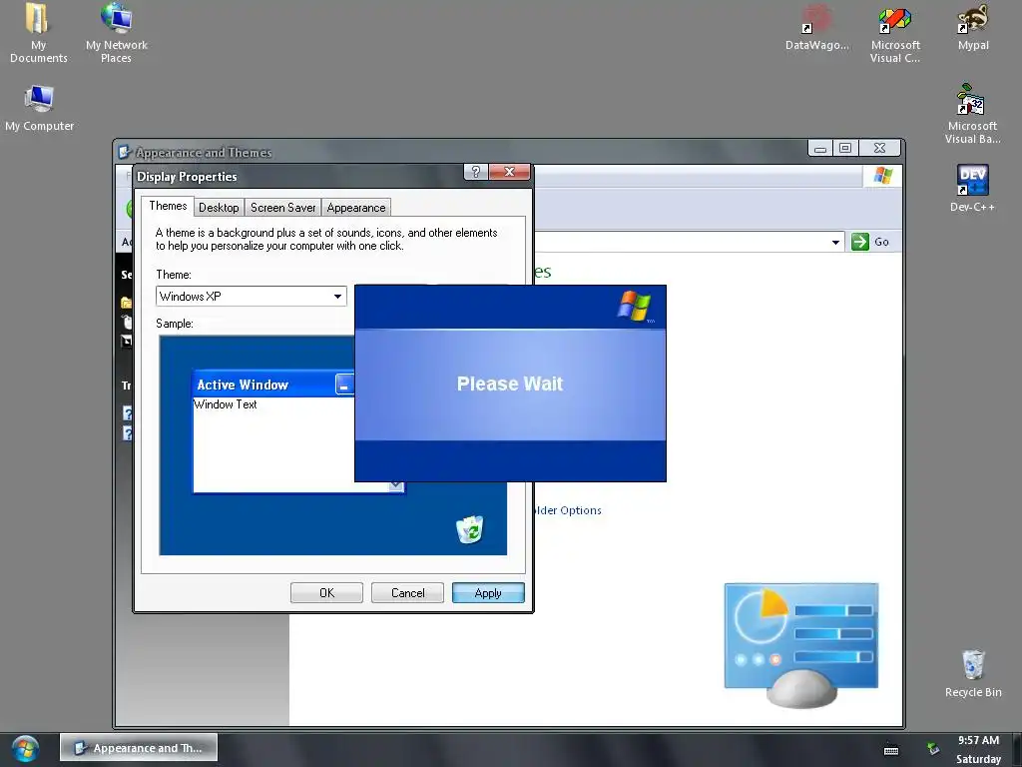
Task: Click the Window Text sample area
Action: tap(226, 404)
